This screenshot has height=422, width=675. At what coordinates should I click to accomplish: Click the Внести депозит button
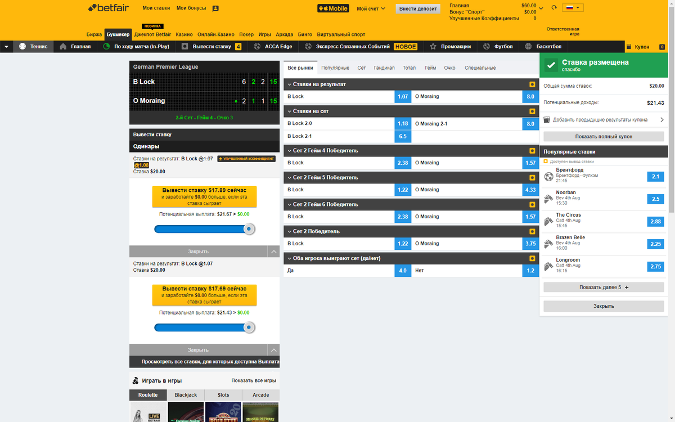(417, 8)
